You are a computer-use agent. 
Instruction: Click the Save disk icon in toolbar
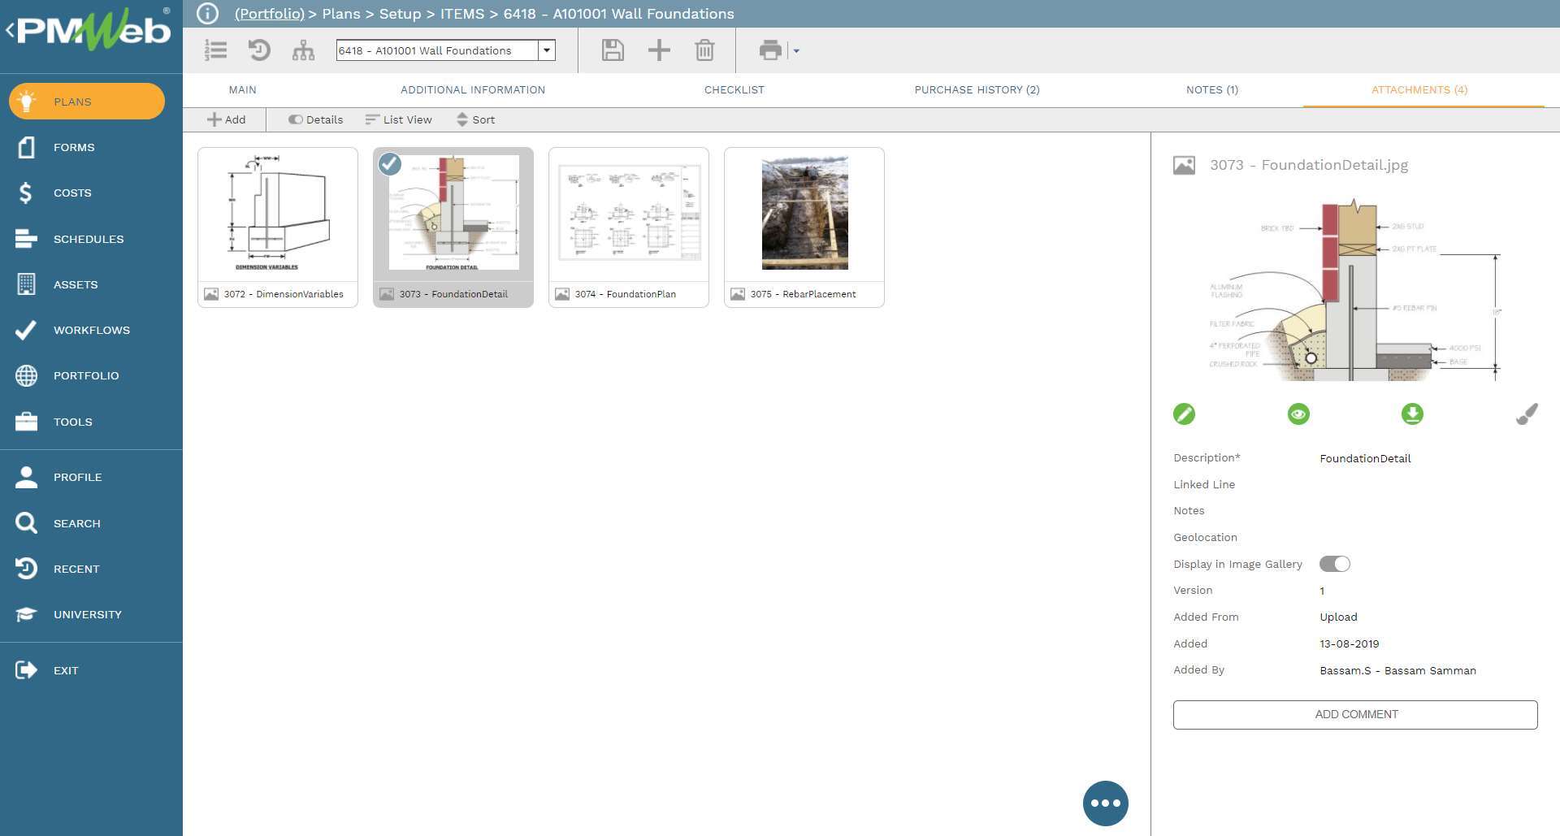(613, 50)
